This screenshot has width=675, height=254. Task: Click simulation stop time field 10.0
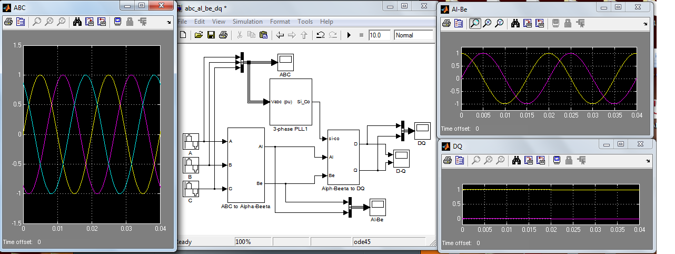[x=379, y=35]
